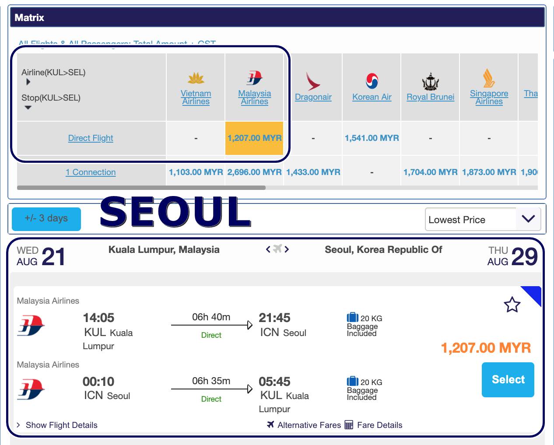Click the 14:05 departure time
The height and width of the screenshot is (445, 554).
click(x=98, y=318)
